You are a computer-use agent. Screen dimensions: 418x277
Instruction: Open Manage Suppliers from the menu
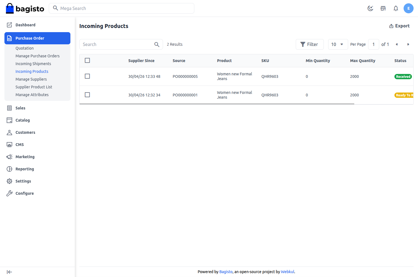tap(31, 79)
